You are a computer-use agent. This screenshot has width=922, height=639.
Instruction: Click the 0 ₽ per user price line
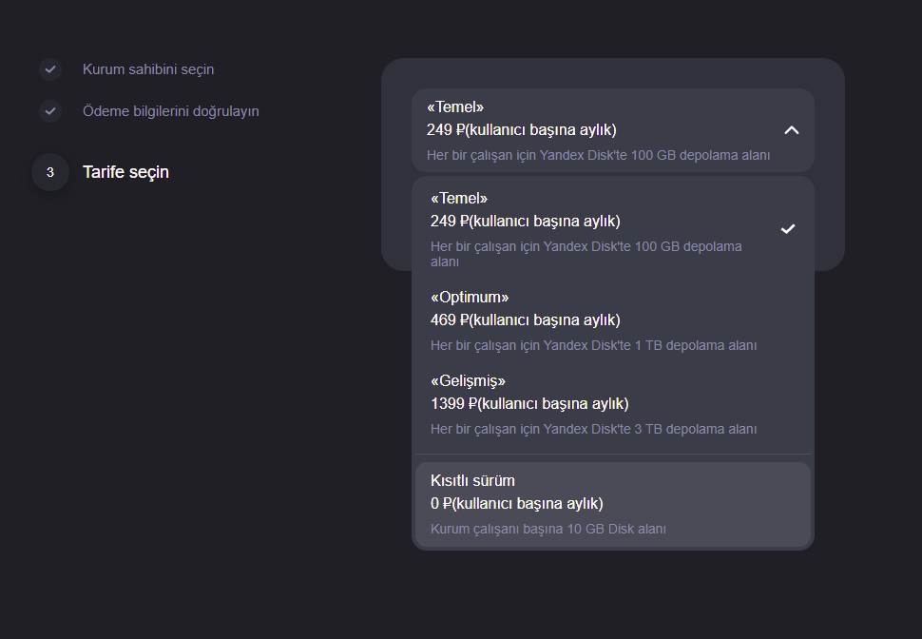(517, 504)
